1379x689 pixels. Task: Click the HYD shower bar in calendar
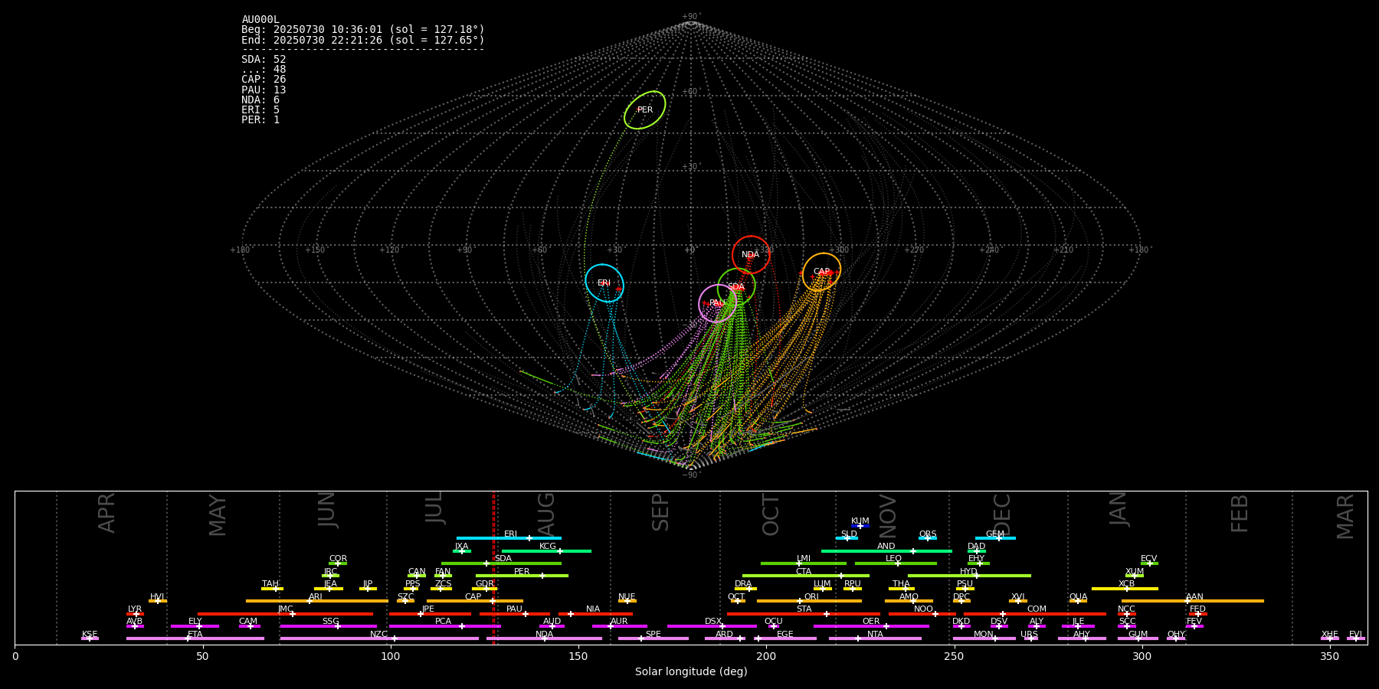[x=969, y=576]
